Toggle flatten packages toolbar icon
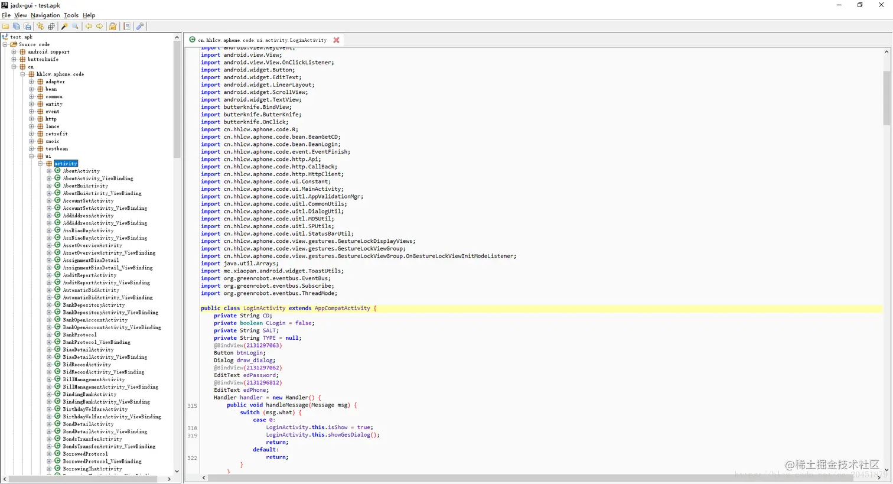The height and width of the screenshot is (484, 893). pos(51,26)
